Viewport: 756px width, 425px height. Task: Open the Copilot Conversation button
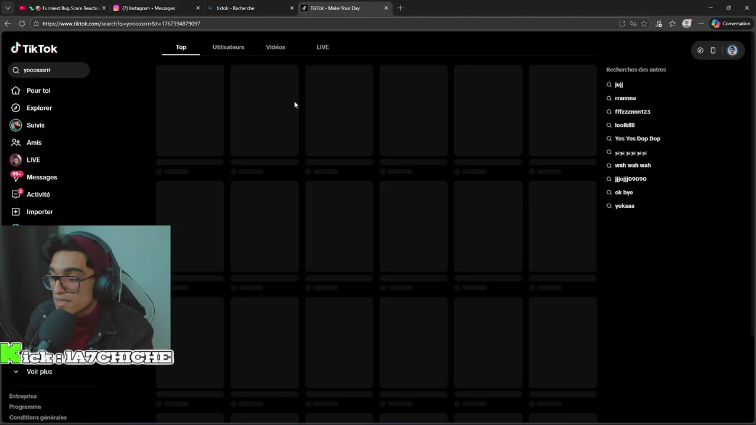pyautogui.click(x=731, y=24)
